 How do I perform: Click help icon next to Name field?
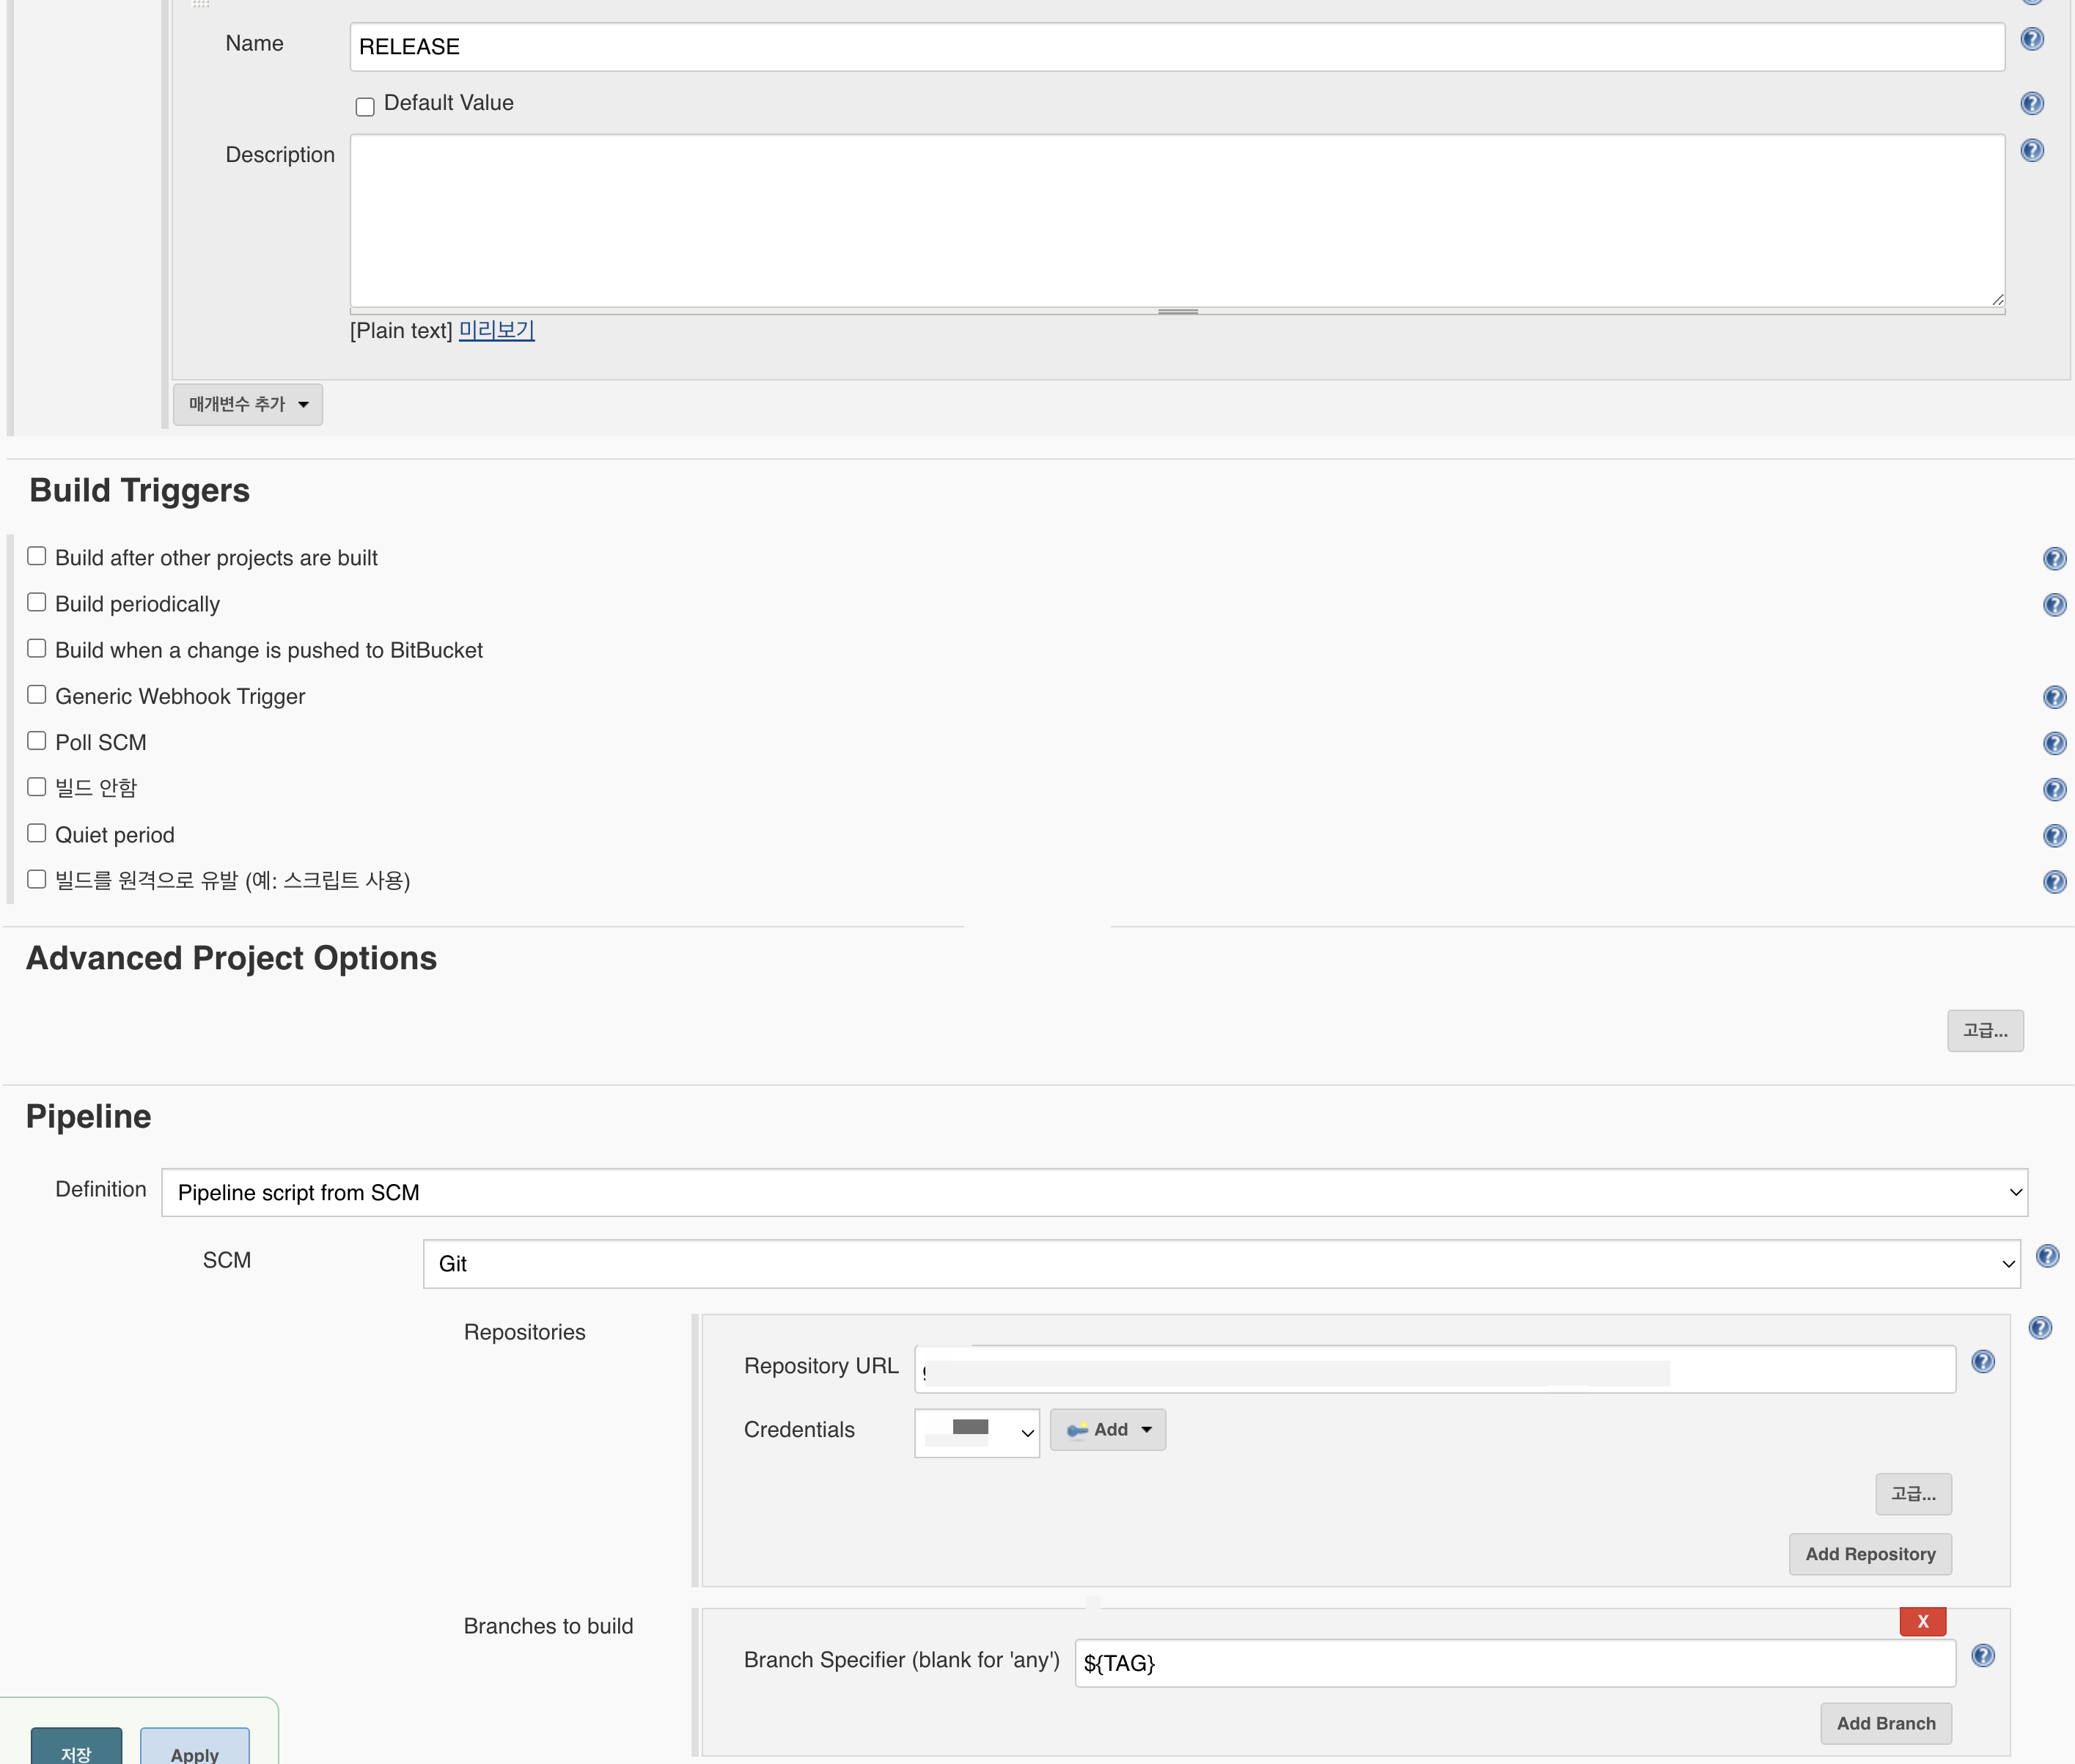click(x=2031, y=40)
